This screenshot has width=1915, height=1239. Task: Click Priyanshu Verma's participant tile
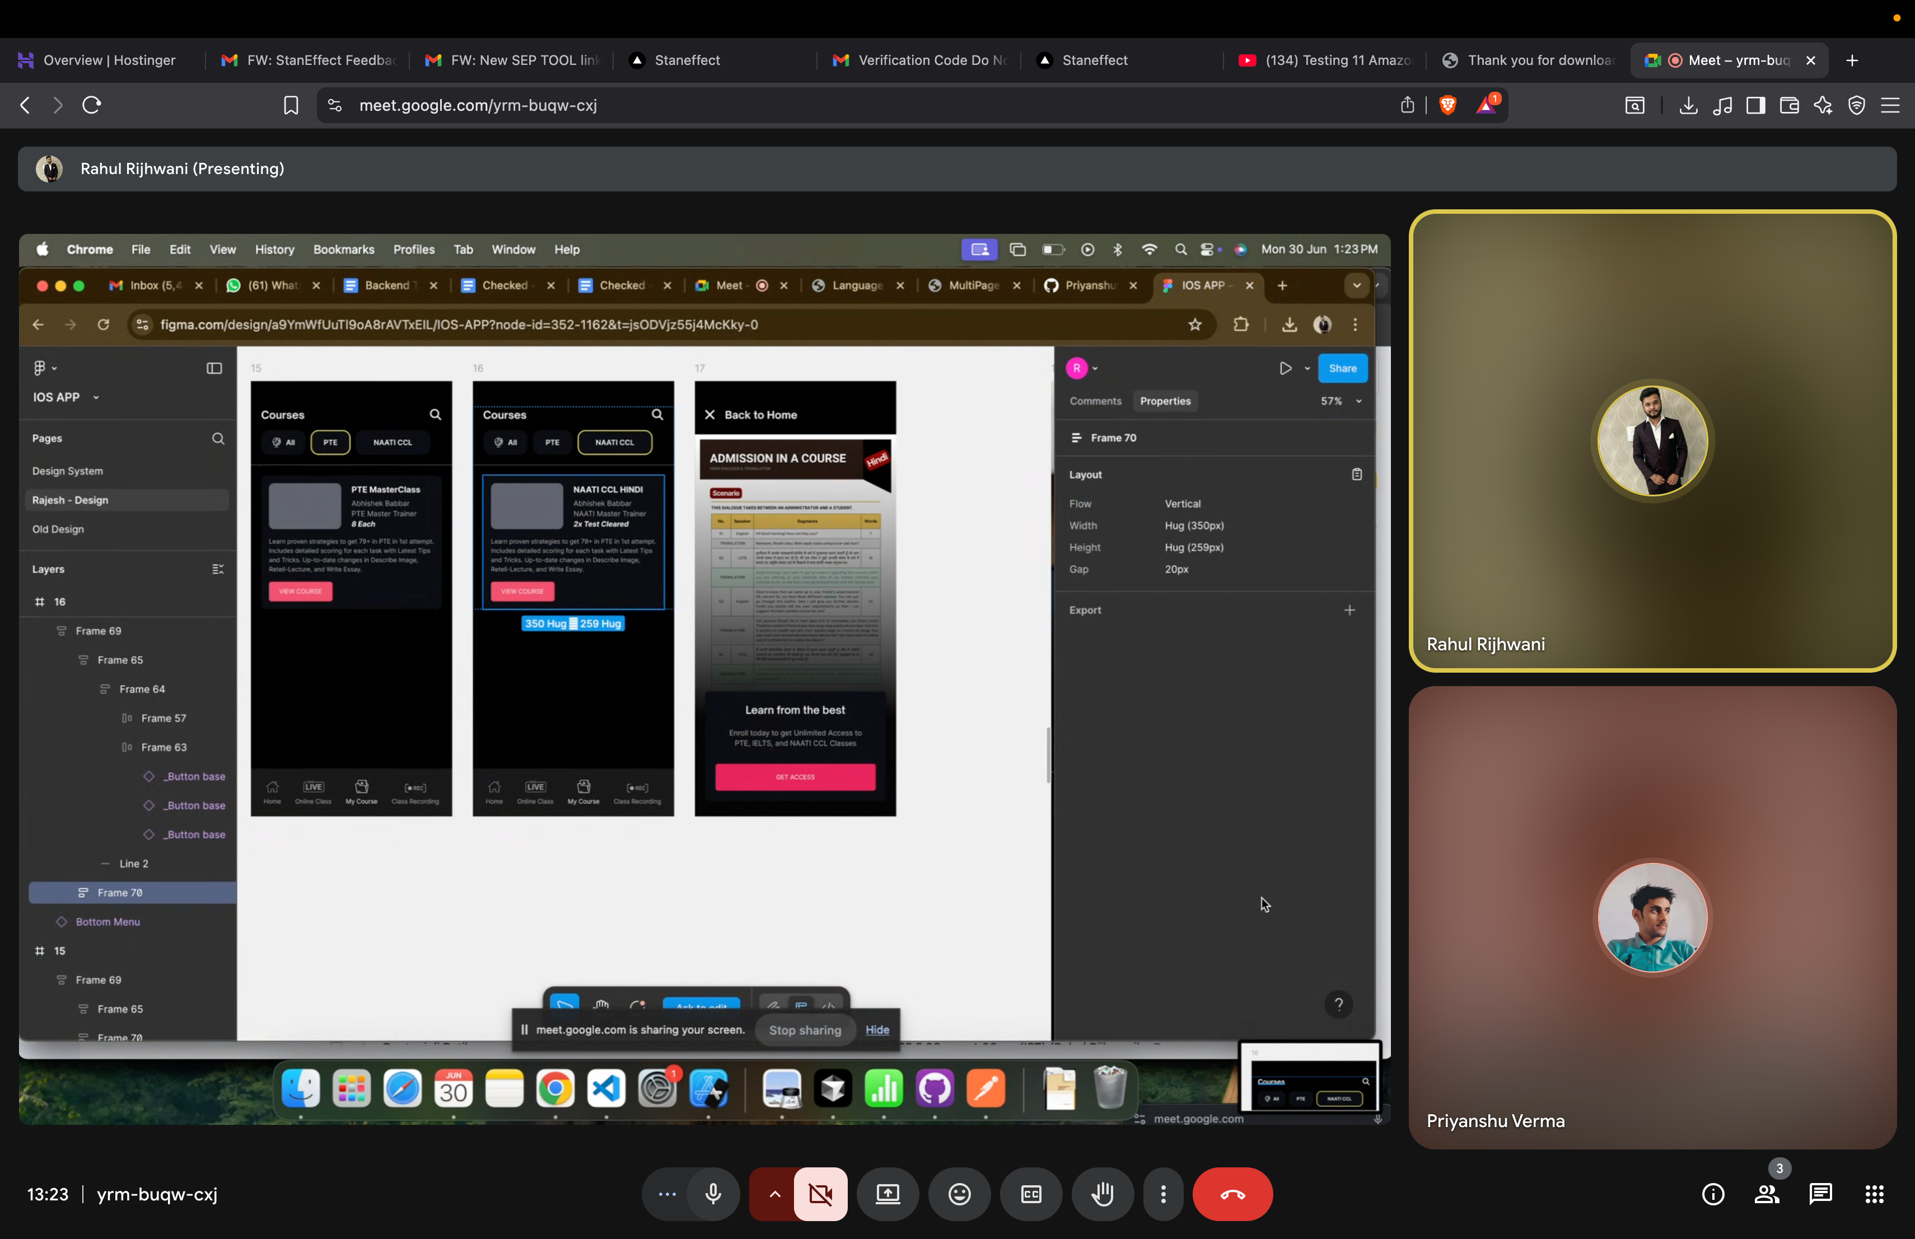click(1652, 917)
